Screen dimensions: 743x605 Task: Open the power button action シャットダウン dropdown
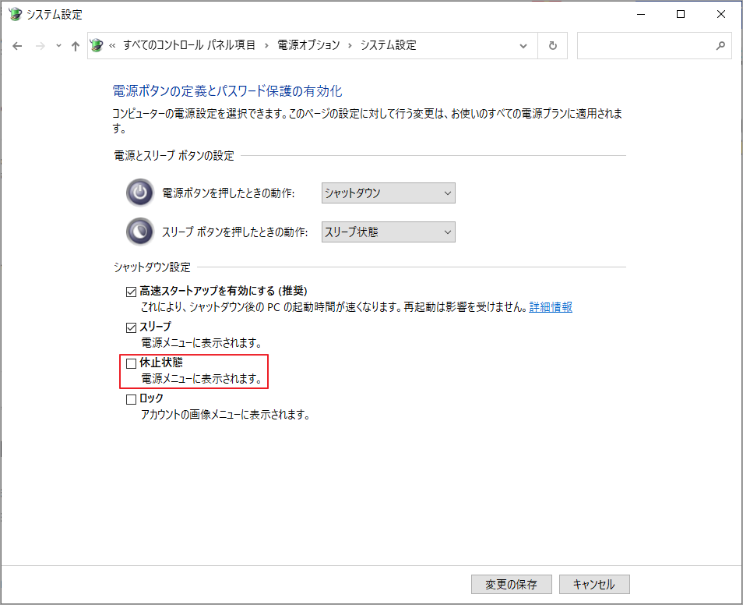(x=388, y=193)
